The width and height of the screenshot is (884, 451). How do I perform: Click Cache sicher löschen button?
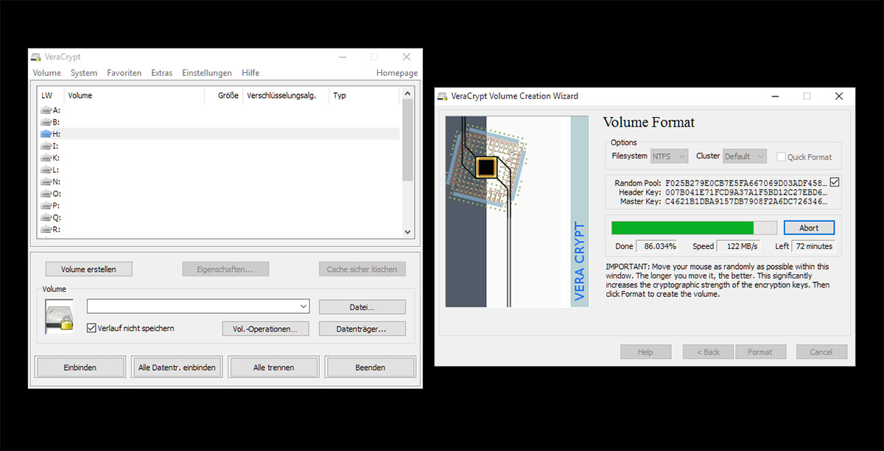tap(362, 269)
